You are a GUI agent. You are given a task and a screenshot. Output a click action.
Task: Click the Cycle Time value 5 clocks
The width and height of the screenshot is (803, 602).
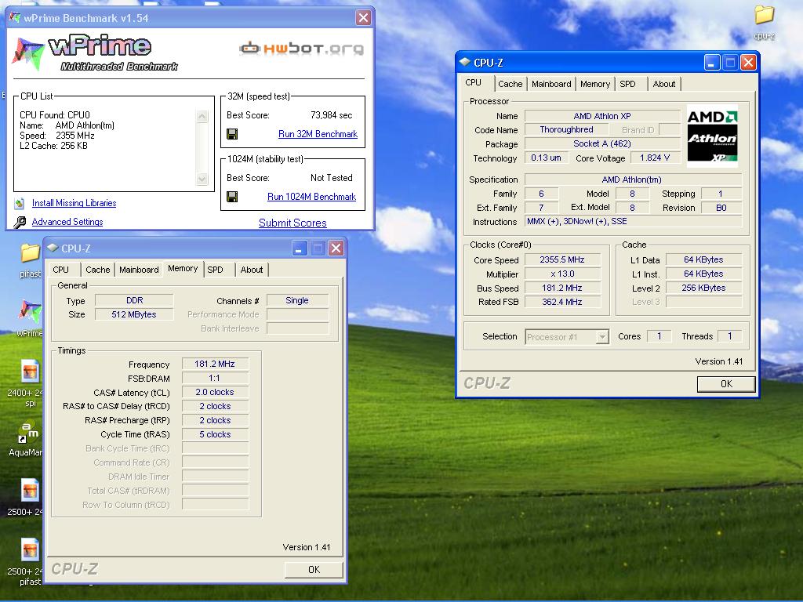coord(215,434)
